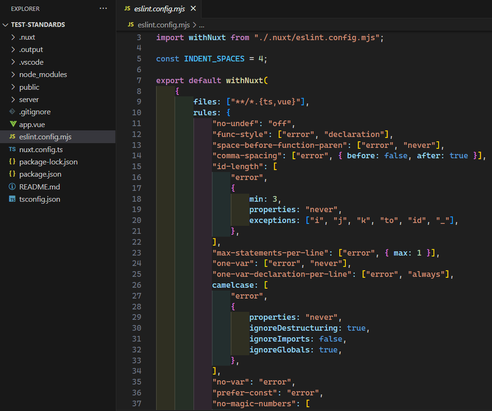The width and height of the screenshot is (492, 411).
Task: Close the eslint.config.mjs tab
Action: pyautogui.click(x=194, y=8)
